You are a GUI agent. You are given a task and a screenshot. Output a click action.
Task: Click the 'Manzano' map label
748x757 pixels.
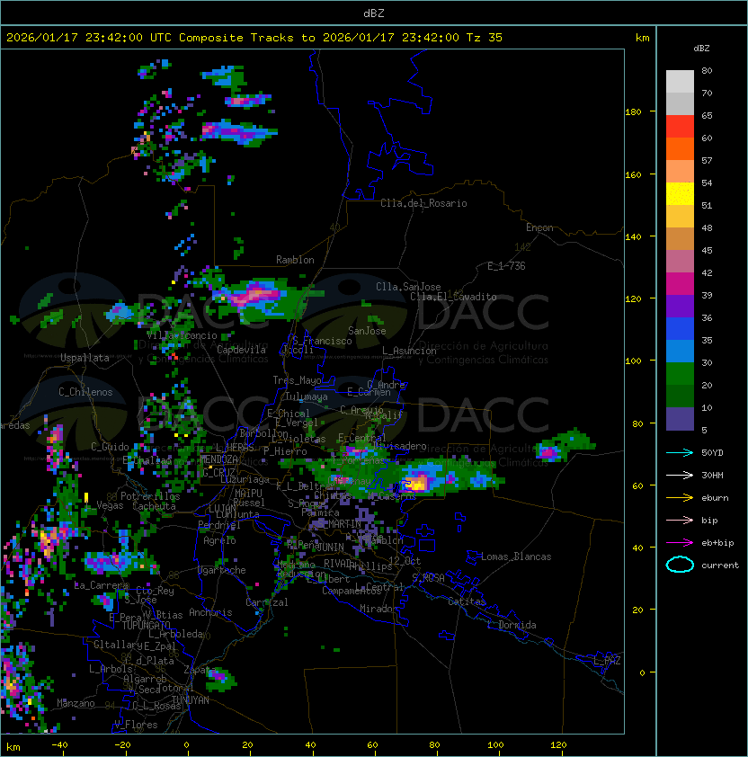[x=76, y=703]
